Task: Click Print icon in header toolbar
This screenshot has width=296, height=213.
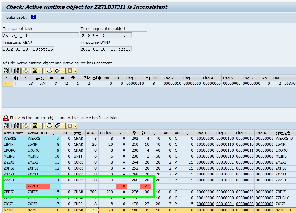Action: point(50,71)
